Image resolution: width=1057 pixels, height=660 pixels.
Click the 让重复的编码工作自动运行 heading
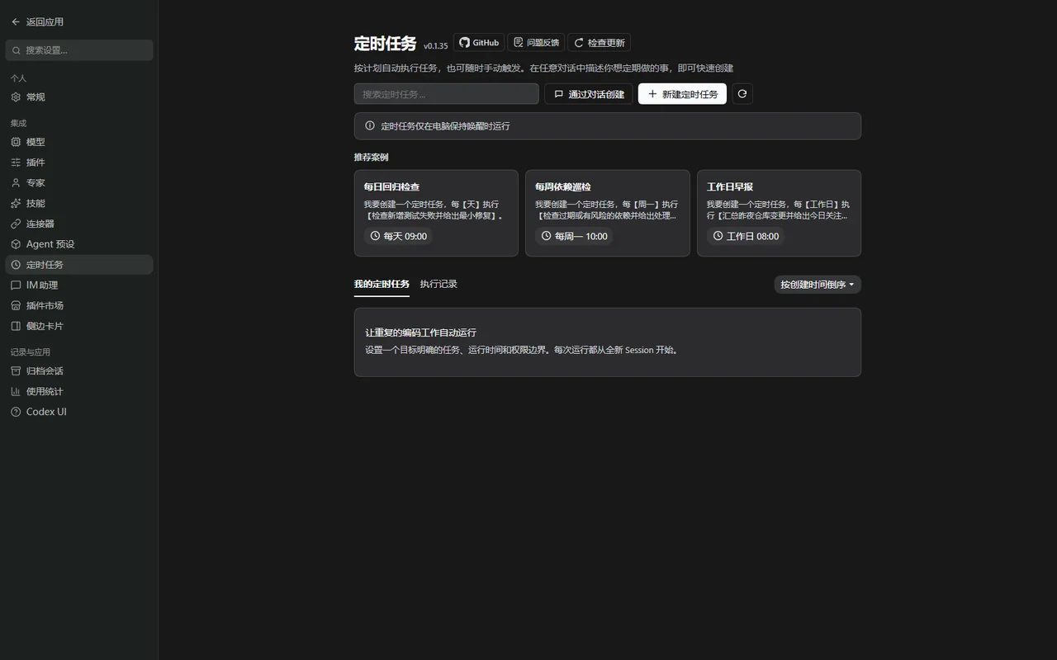(x=421, y=332)
